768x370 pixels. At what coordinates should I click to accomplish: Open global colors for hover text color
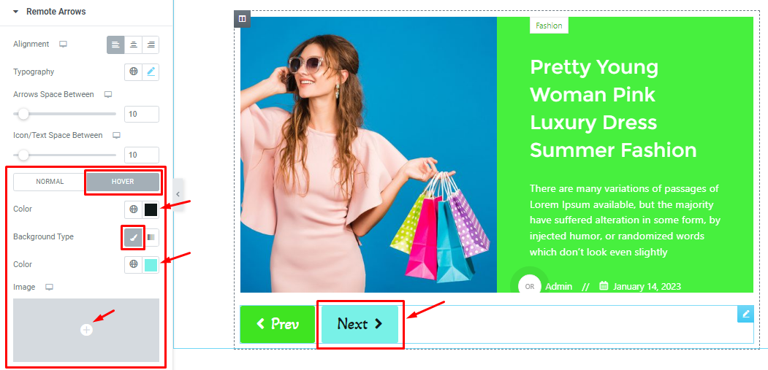(x=133, y=209)
